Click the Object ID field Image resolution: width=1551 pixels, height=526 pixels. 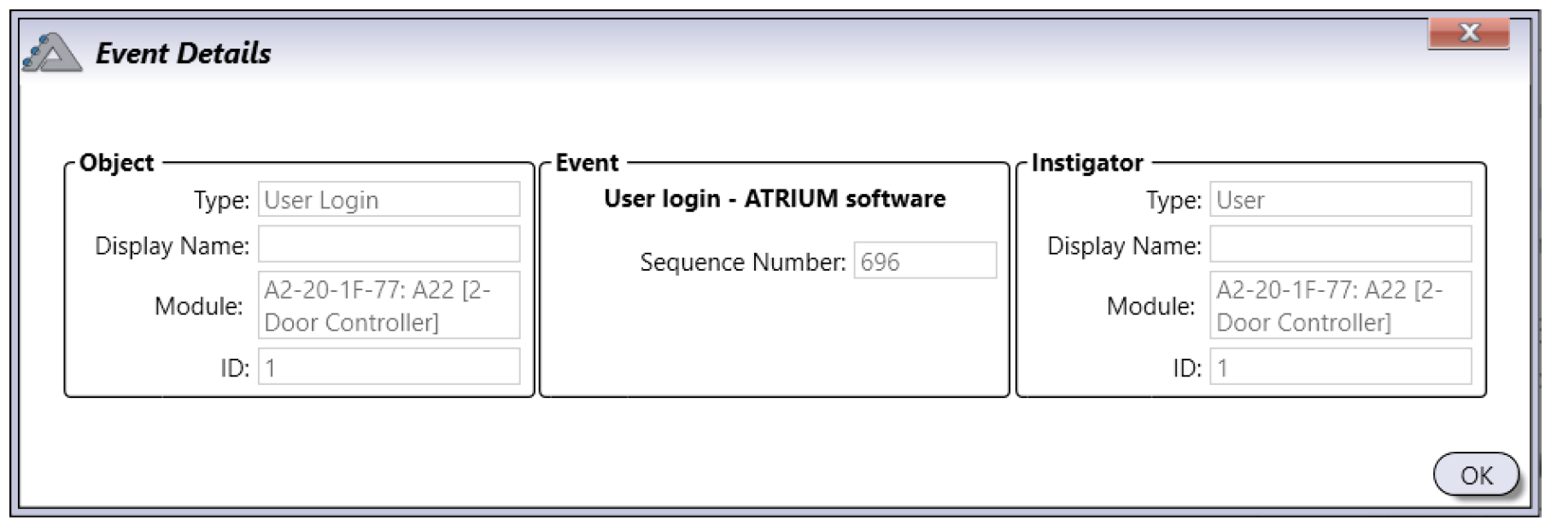(389, 366)
